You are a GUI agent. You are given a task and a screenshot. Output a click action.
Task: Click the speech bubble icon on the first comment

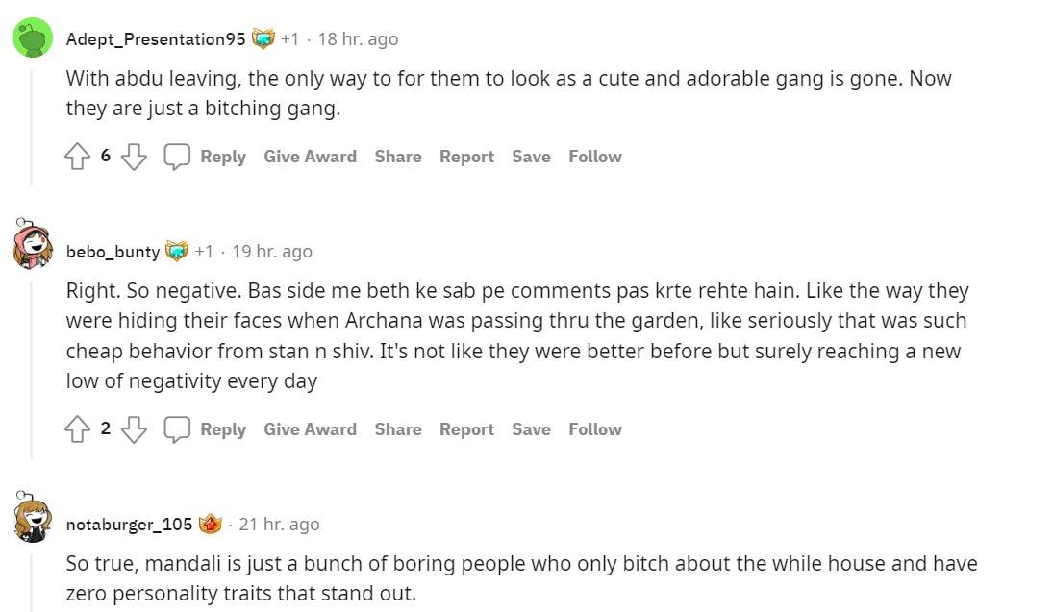pos(178,156)
